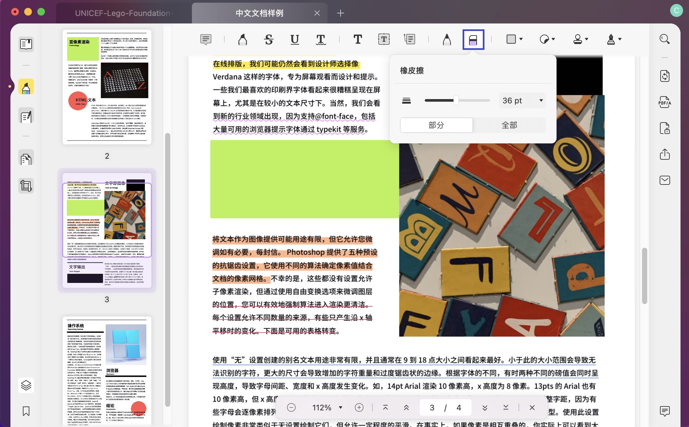Toggle the eraser tool
This screenshot has width=689, height=427.
pos(473,39)
